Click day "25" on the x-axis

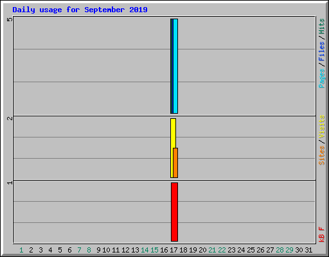[251, 250]
